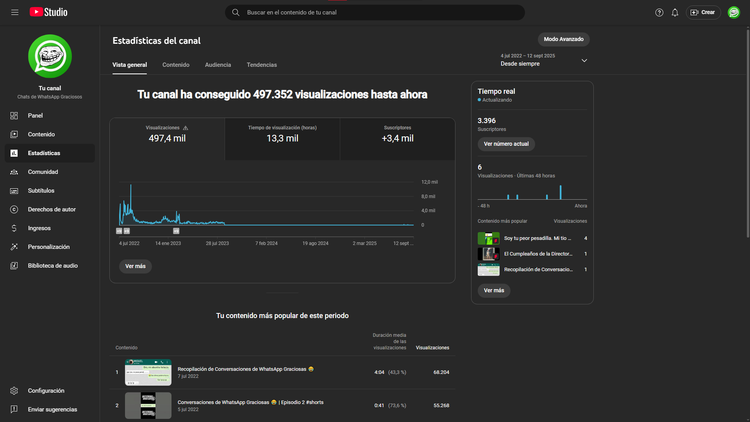Image resolution: width=750 pixels, height=422 pixels.
Task: Go to Comunidad in sidebar
Action: click(50, 172)
